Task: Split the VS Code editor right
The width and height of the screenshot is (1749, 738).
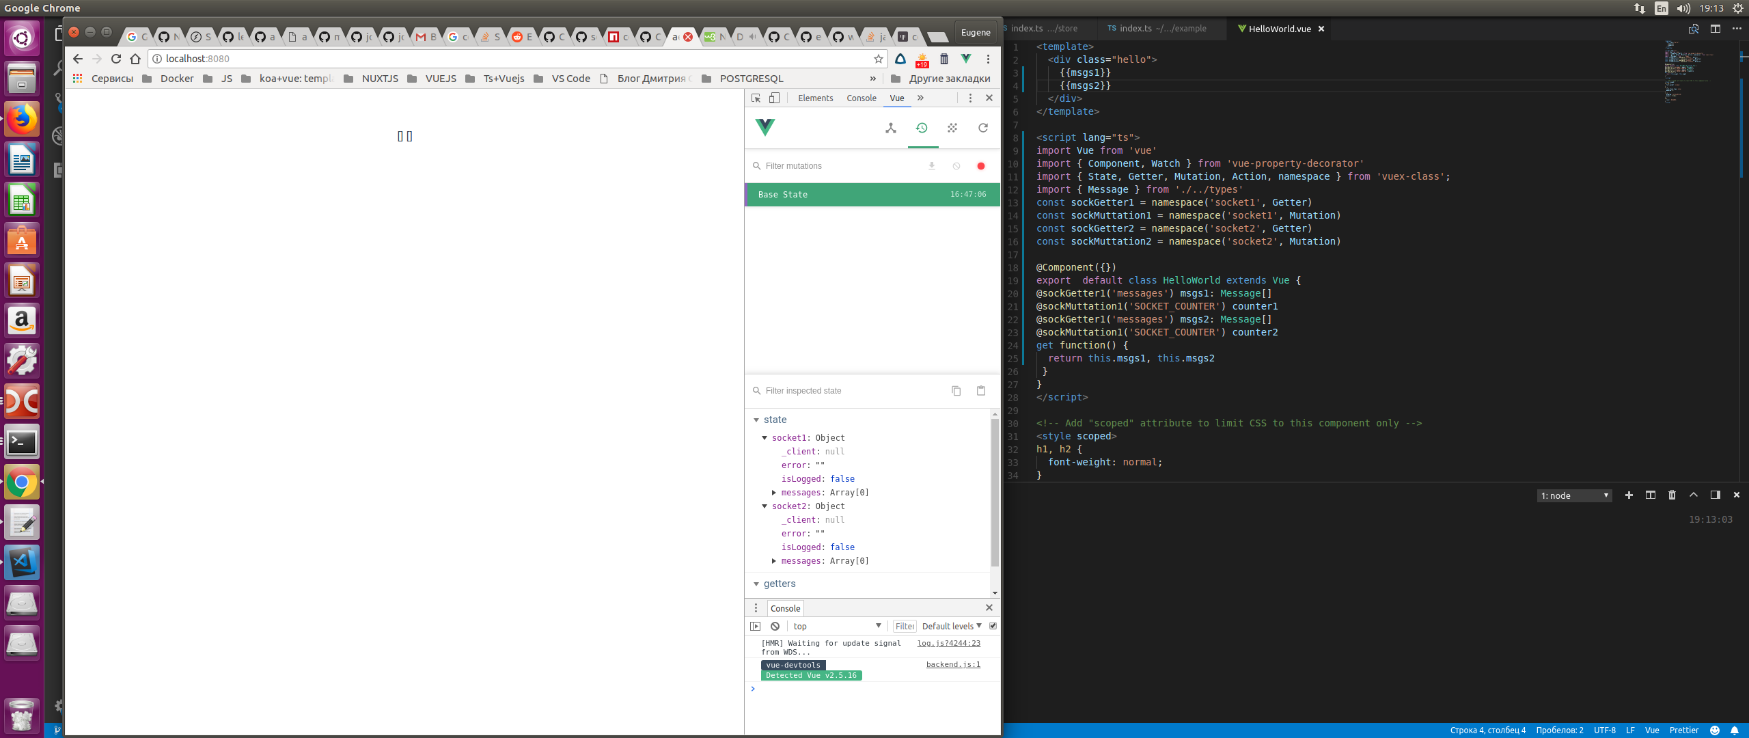Action: point(1715,29)
